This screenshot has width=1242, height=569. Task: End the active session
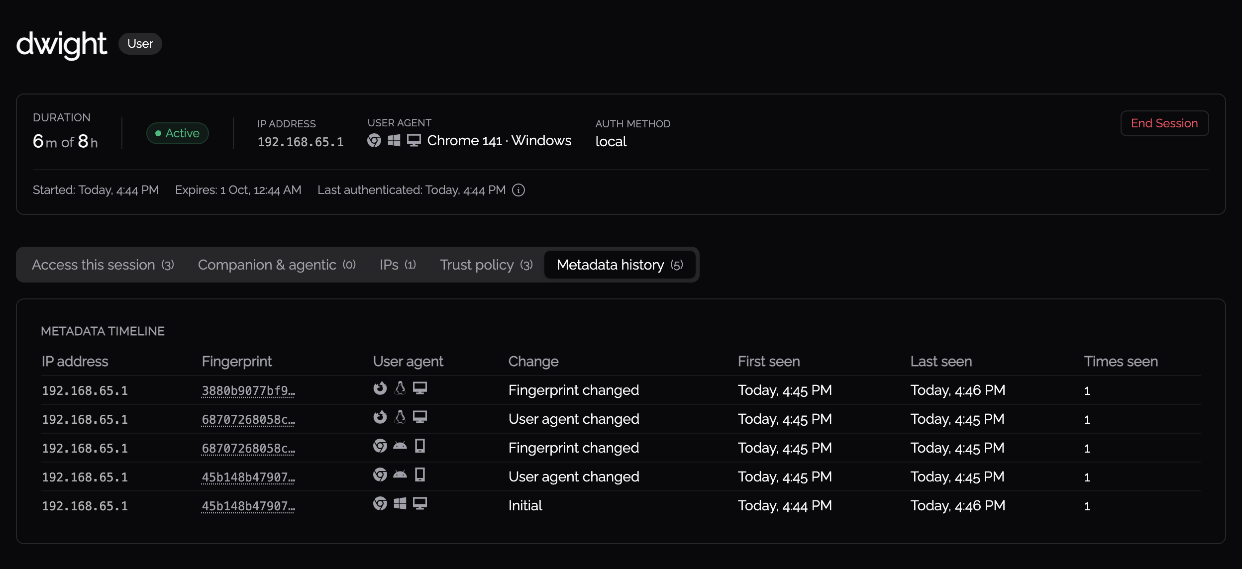coord(1164,123)
